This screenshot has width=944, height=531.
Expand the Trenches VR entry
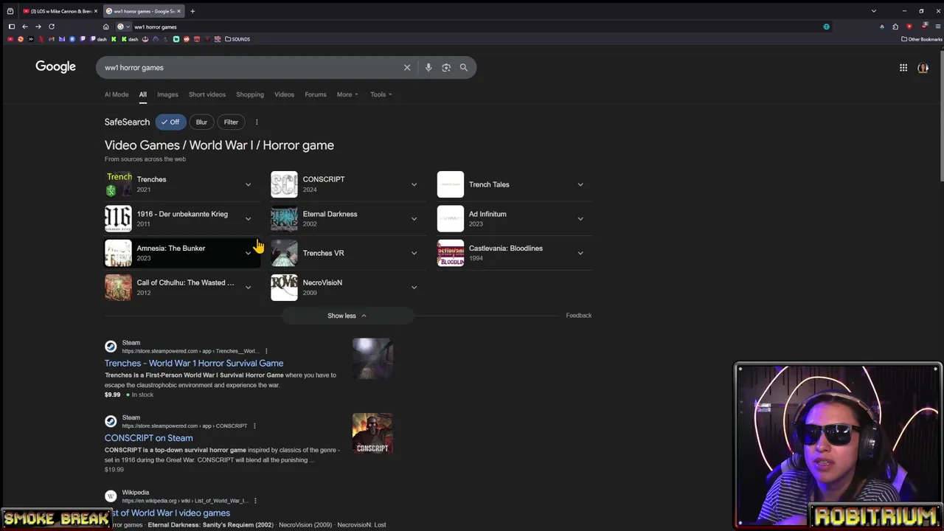coord(414,253)
